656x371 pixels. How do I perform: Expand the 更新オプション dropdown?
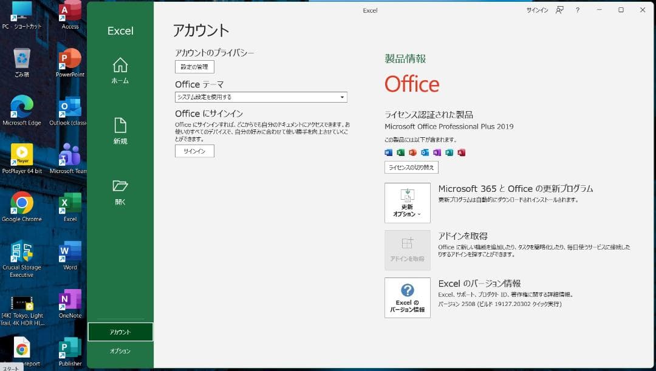pyautogui.click(x=407, y=203)
